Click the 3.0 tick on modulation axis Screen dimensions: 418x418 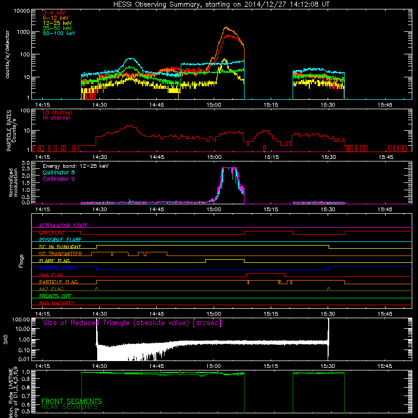26,162
